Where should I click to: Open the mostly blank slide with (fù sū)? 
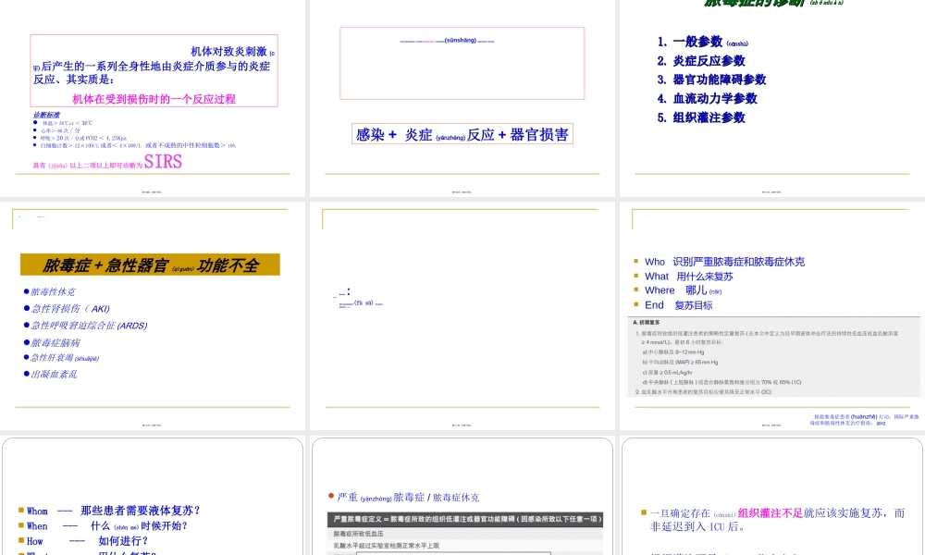click(462, 315)
